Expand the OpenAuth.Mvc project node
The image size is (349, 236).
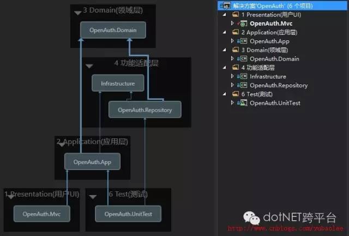tap(232, 23)
